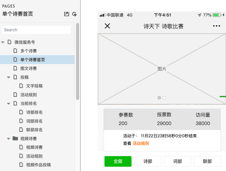Collapse the 微信服务号 tree node

click(3, 42)
